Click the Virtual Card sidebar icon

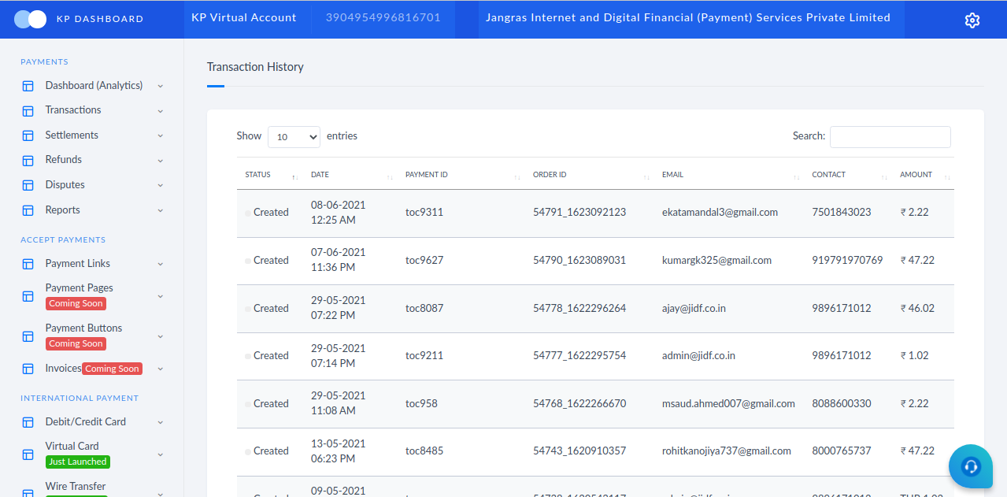click(28, 454)
